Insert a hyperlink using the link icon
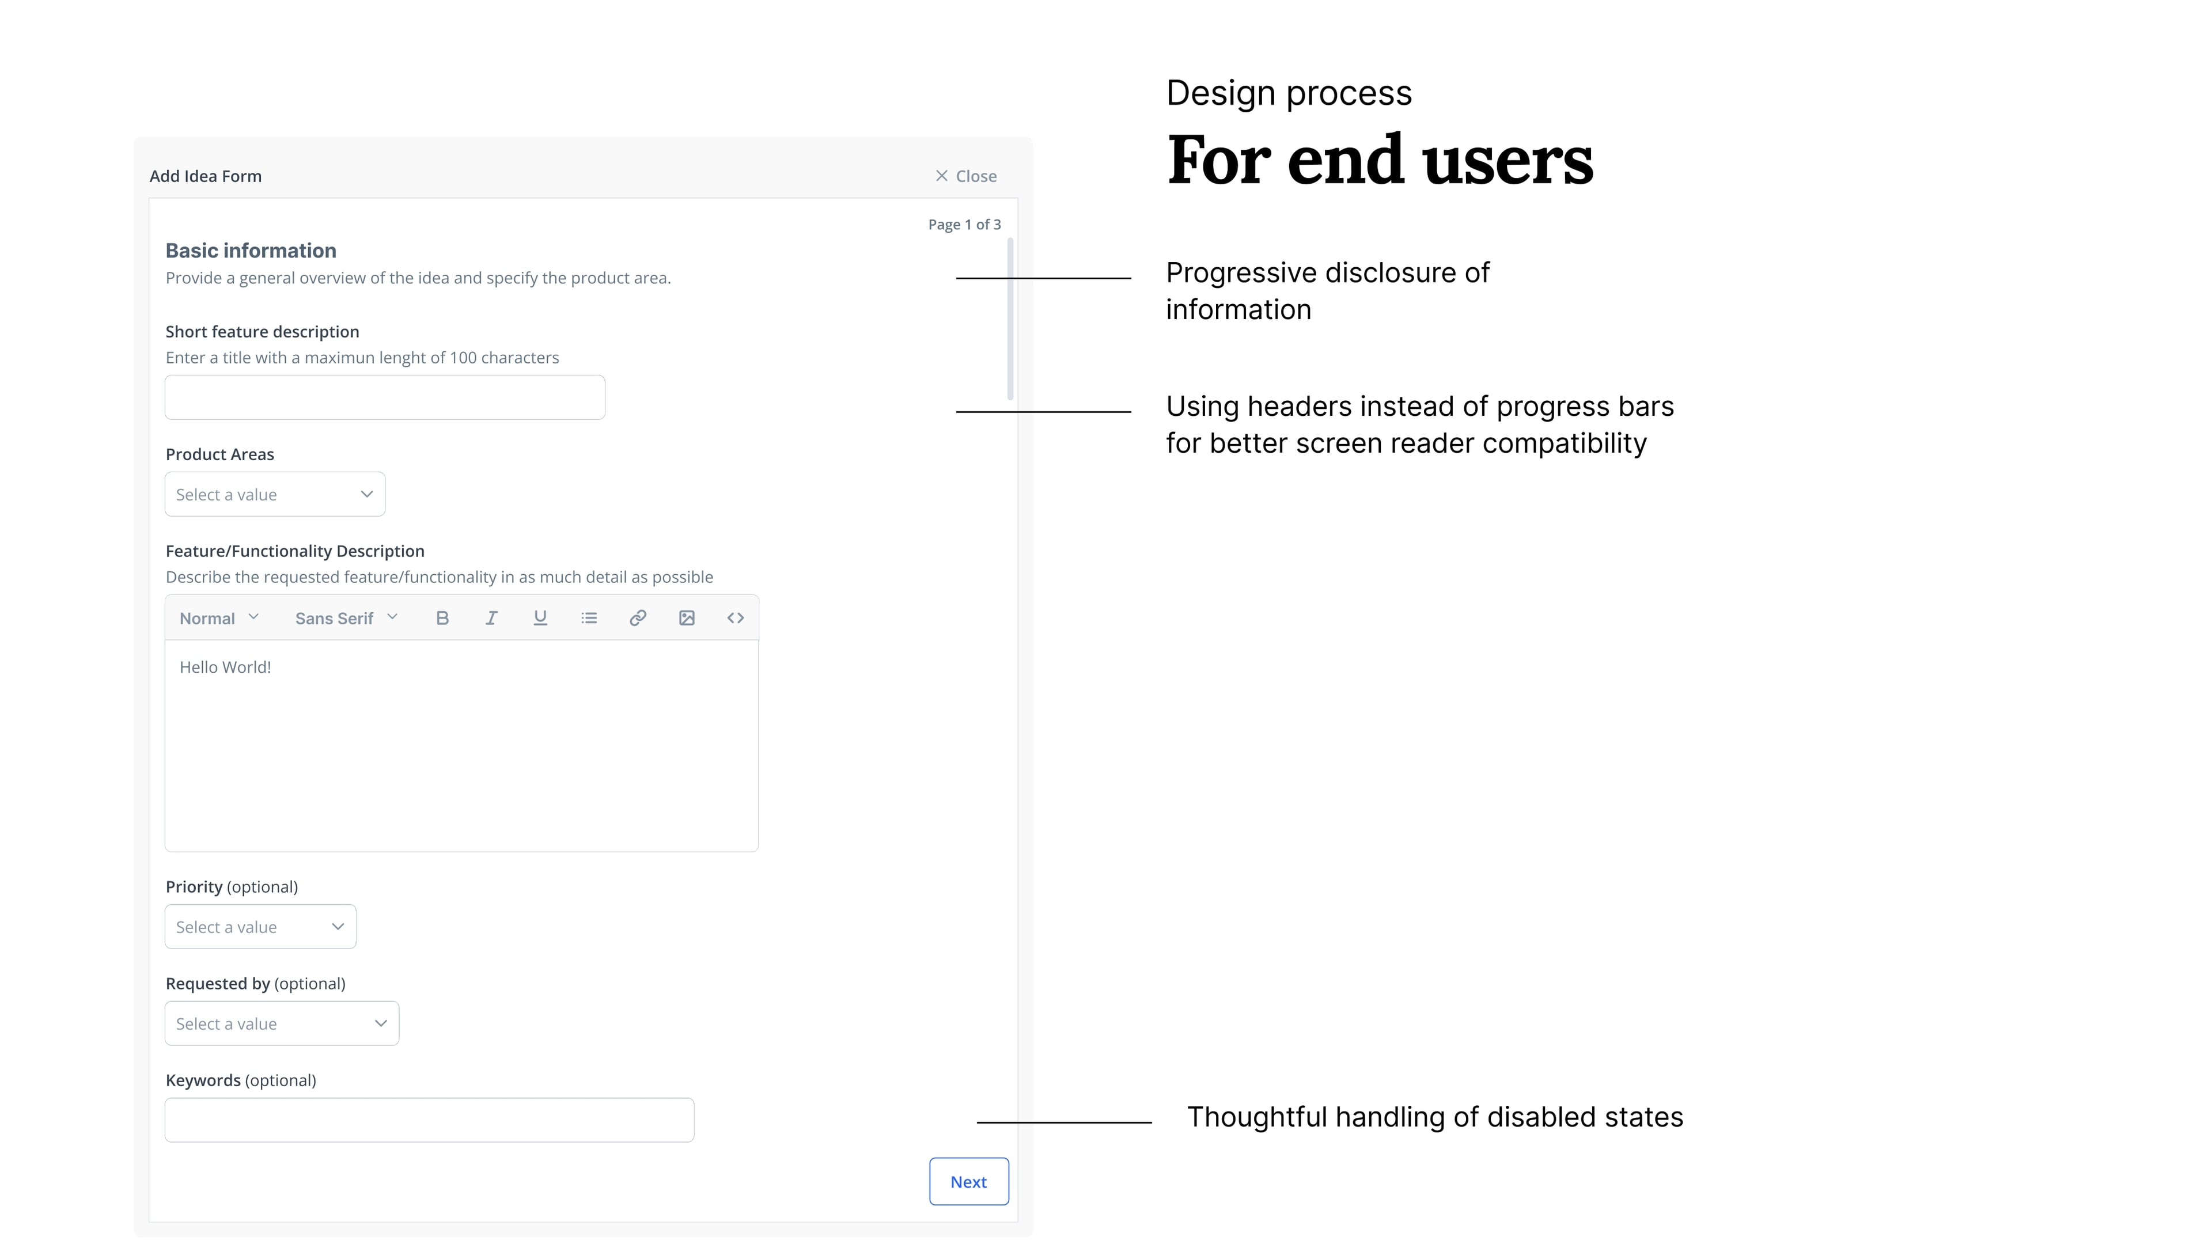The image size is (2212, 1244). (x=637, y=617)
